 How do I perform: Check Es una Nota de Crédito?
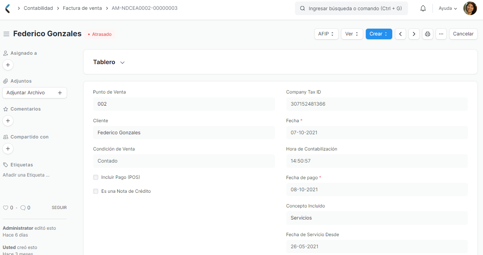pyautogui.click(x=96, y=191)
